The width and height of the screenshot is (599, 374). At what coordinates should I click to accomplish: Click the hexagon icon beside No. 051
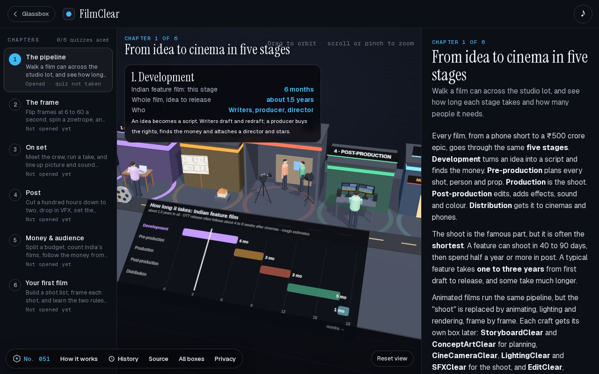17,359
